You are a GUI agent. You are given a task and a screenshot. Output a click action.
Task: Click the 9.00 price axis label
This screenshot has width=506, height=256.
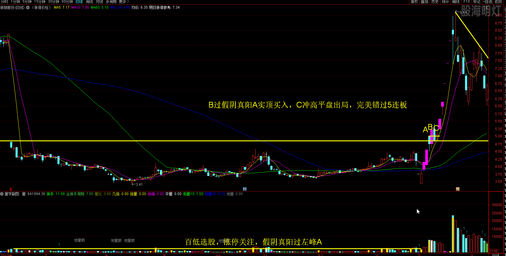point(498,15)
